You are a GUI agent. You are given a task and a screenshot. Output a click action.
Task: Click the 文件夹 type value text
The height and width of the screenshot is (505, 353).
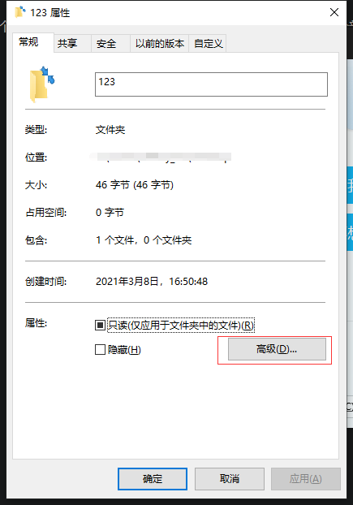pos(110,130)
